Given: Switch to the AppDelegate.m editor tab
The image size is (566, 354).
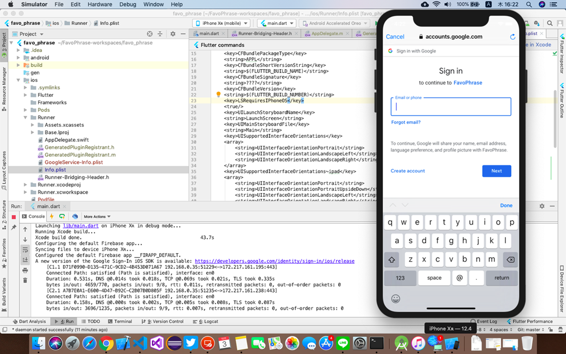Looking at the screenshot, I should 326,34.
